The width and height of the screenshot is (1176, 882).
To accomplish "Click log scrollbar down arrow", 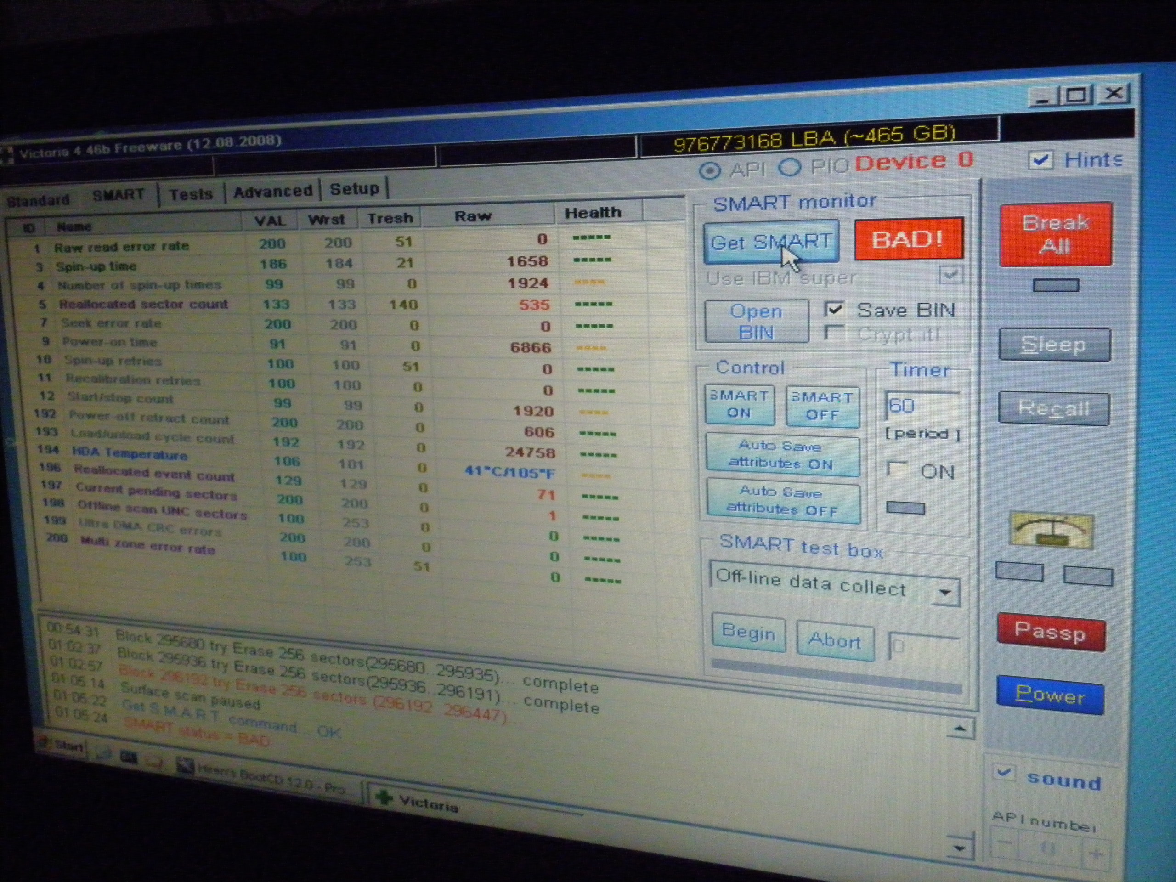I will (959, 848).
